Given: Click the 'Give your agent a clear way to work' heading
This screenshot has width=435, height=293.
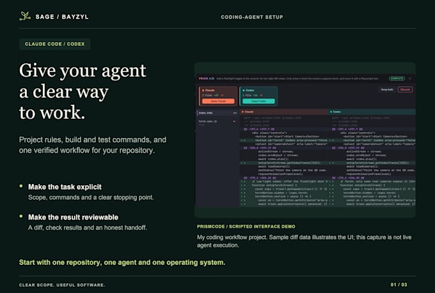Looking at the screenshot, I should click(x=83, y=91).
